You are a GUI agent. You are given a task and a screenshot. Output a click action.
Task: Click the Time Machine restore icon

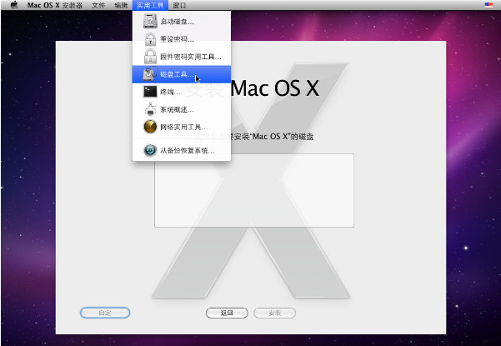[x=150, y=150]
